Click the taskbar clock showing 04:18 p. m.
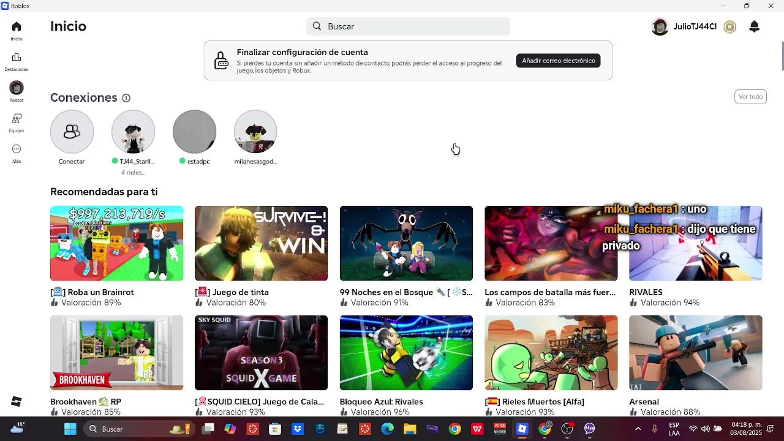Viewport: 784px width, 441px height. (x=747, y=429)
